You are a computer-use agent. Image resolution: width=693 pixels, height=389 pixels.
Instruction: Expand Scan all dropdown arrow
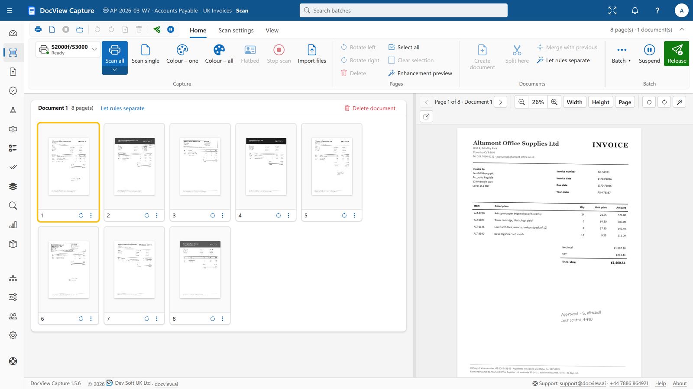pos(115,70)
